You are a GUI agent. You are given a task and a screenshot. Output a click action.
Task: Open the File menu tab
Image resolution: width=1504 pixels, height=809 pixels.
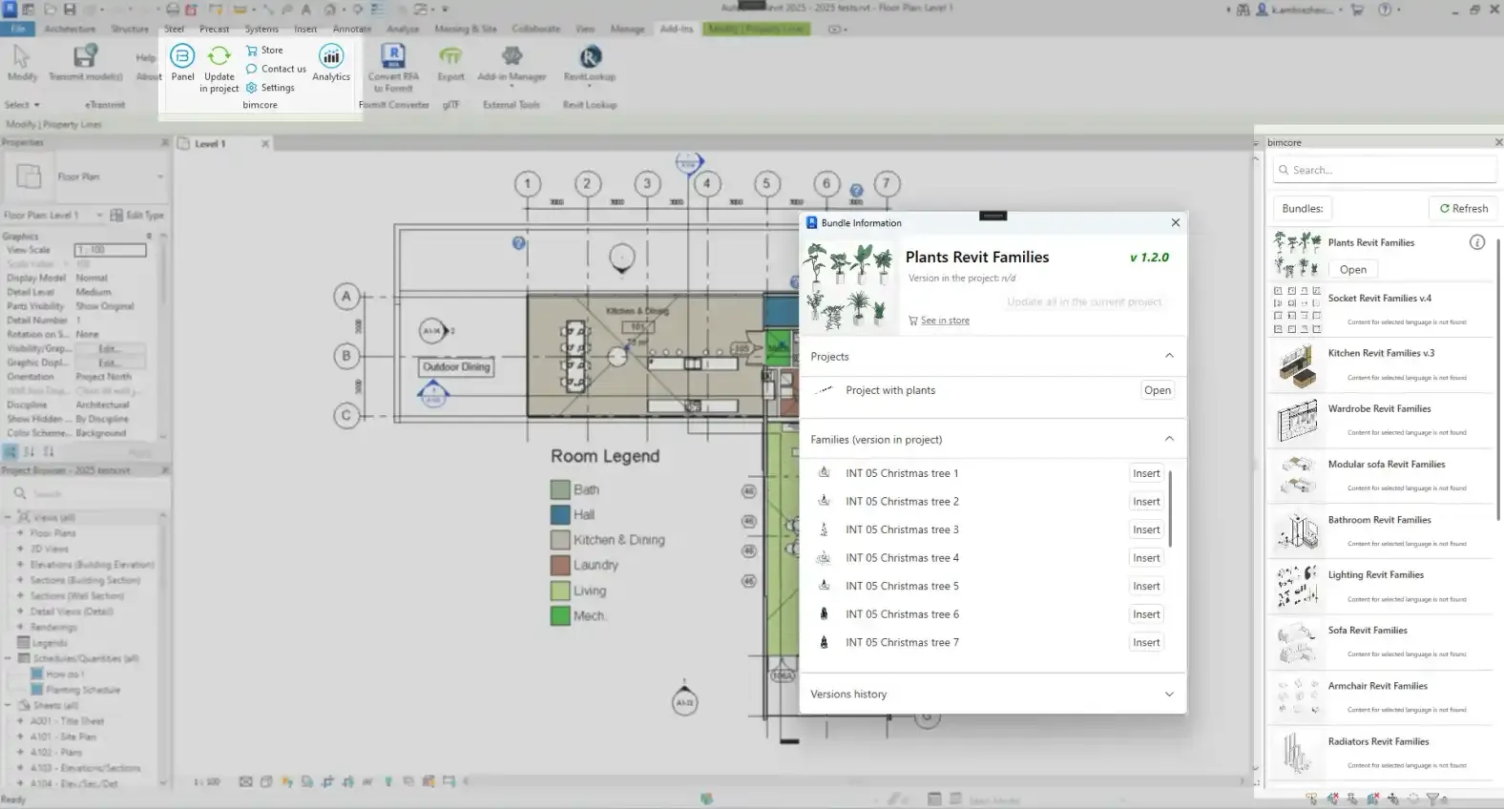(x=18, y=29)
